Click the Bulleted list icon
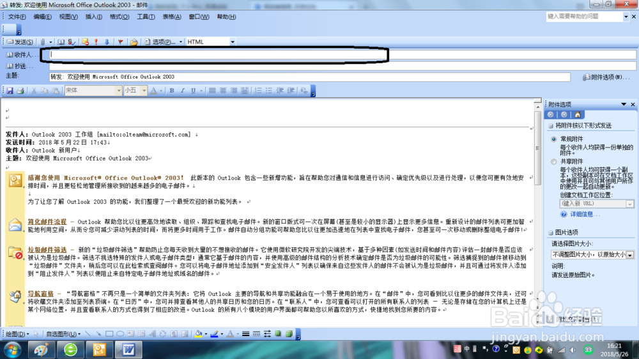639x359 pixels. click(269, 91)
